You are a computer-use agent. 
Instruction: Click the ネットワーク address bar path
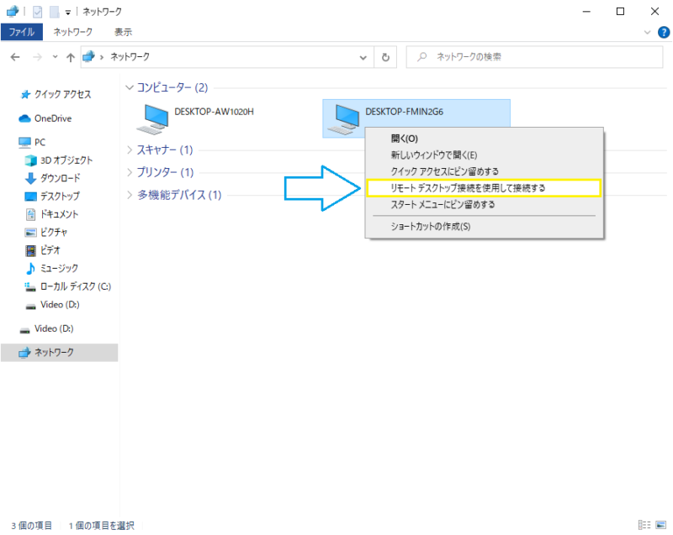point(130,56)
